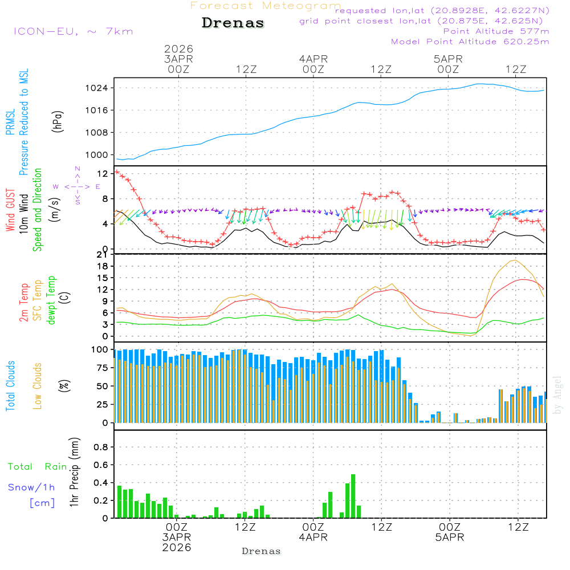Select the red 2m Temp legend label
This screenshot has height=570, width=570.
[24, 300]
